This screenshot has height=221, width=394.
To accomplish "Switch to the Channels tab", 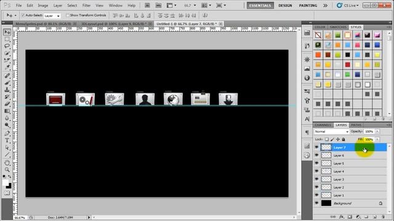I will pos(323,125).
